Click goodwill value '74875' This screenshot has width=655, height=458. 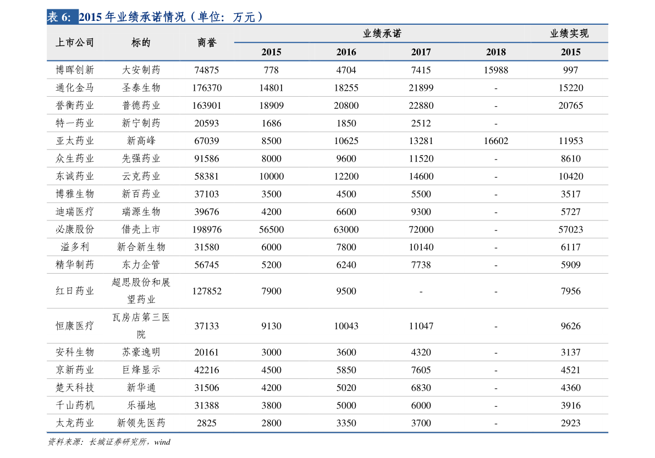pos(207,70)
